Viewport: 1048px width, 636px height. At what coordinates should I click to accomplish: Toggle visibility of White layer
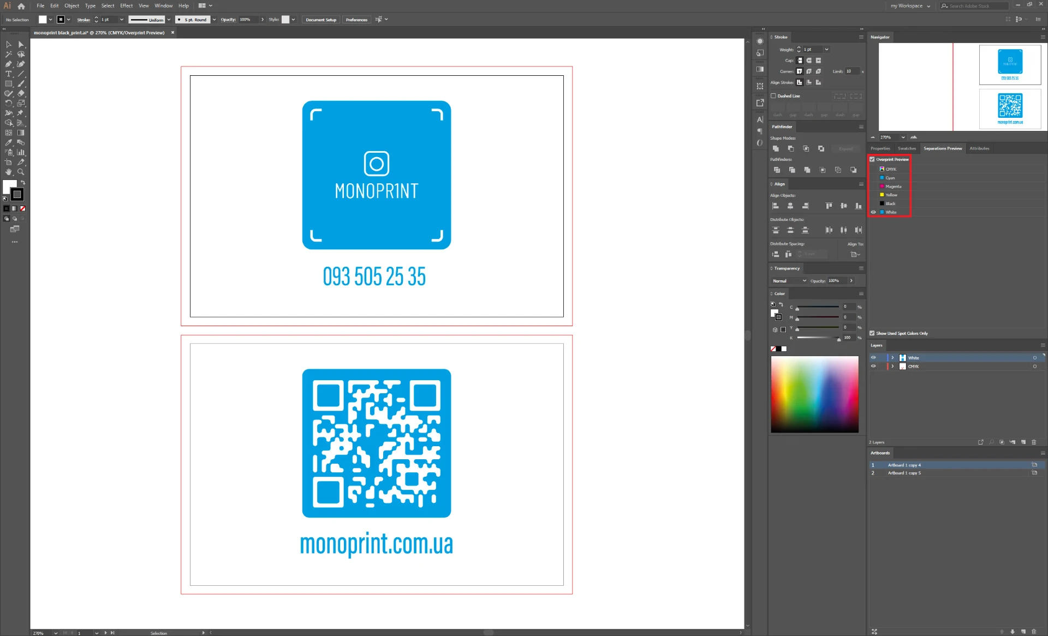point(873,358)
